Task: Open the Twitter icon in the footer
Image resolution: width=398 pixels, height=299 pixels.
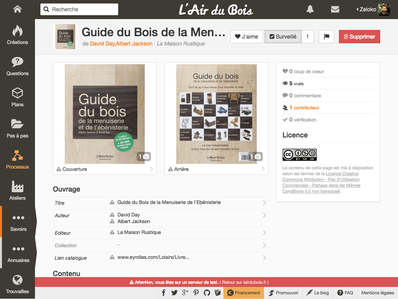Action: coord(175,293)
